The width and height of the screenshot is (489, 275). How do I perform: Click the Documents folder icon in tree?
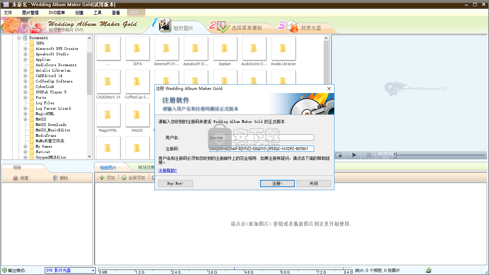25,38
